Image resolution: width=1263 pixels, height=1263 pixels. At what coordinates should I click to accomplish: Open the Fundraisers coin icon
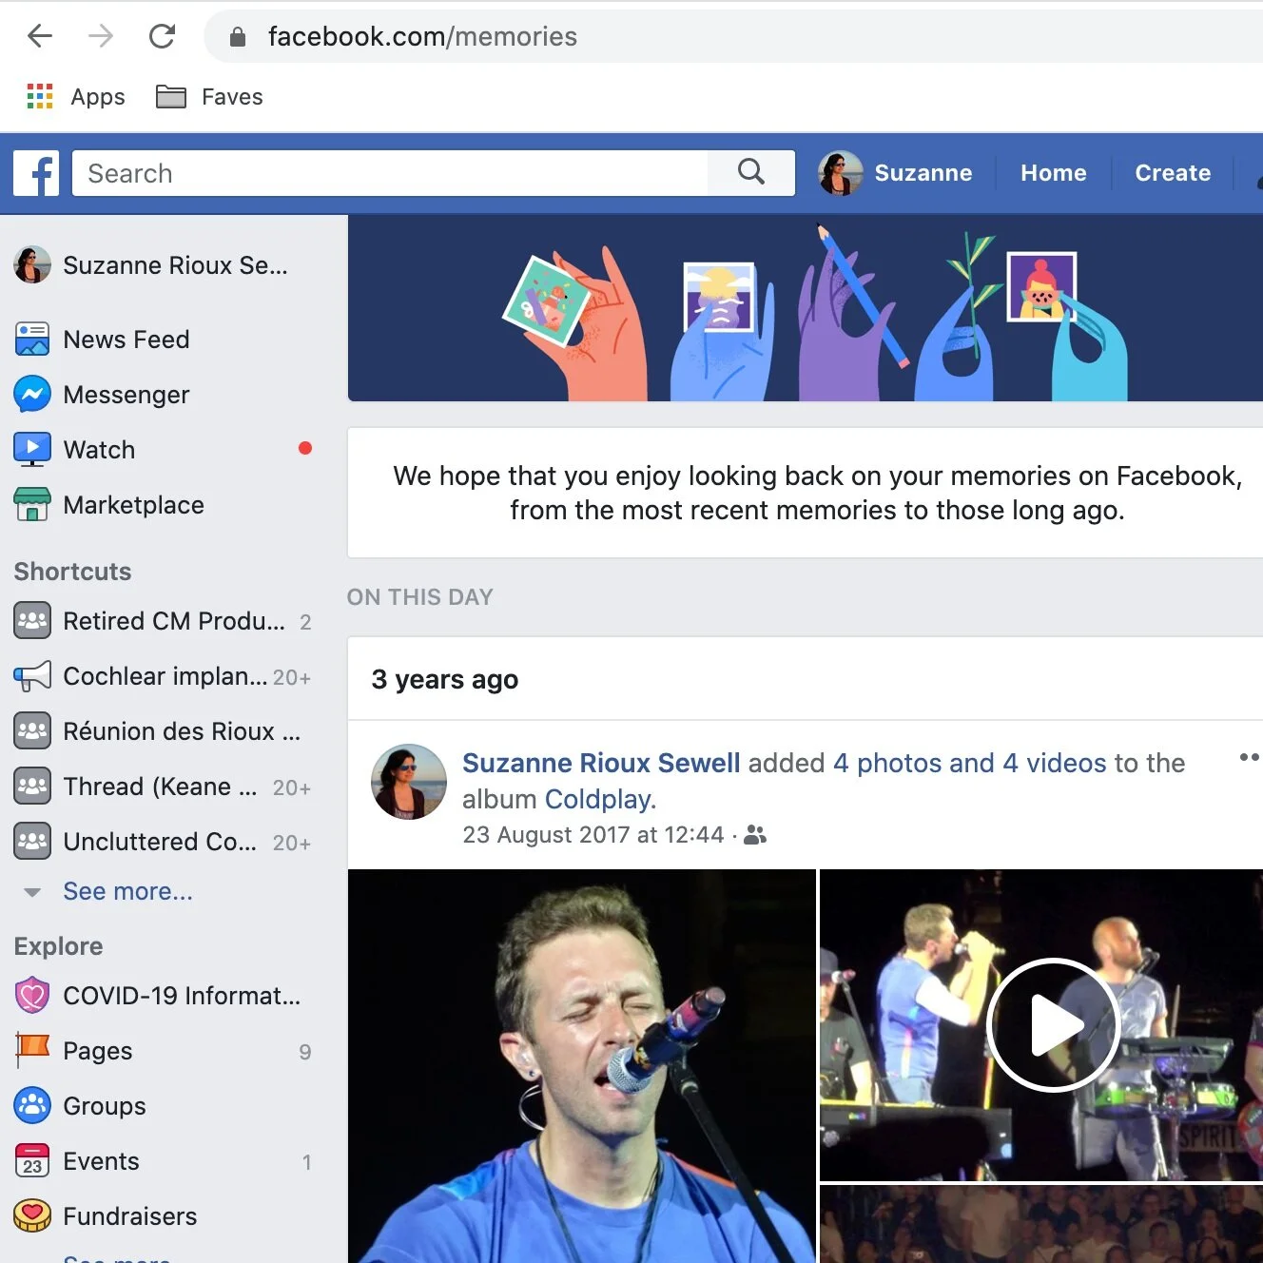32,1216
